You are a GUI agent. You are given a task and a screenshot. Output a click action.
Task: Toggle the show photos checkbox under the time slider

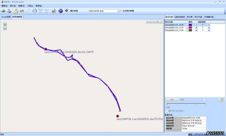167,111
